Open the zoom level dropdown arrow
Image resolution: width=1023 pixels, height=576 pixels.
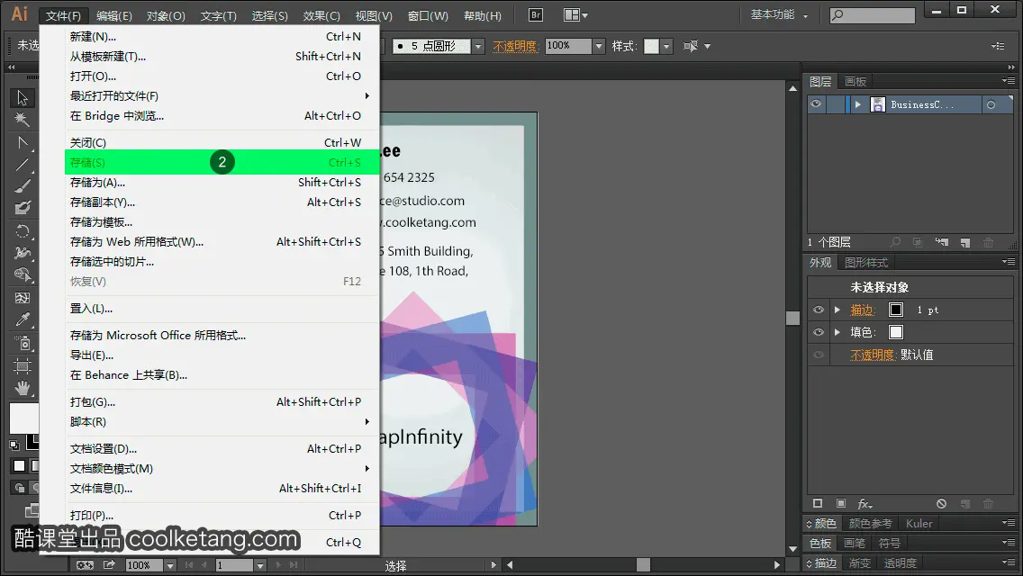[x=169, y=565]
